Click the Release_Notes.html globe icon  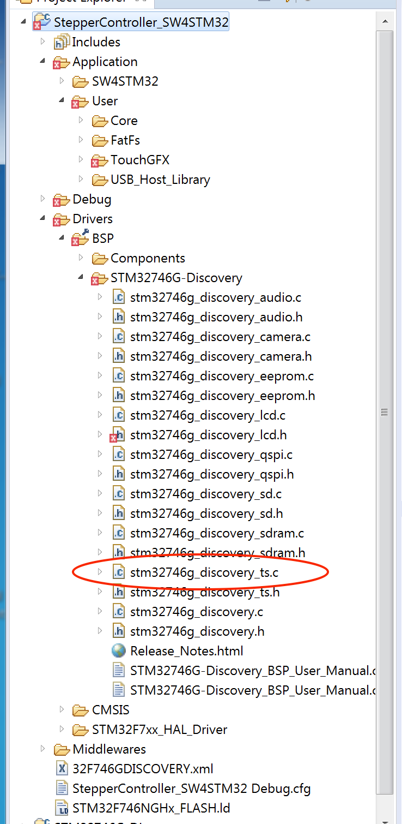tap(118, 651)
